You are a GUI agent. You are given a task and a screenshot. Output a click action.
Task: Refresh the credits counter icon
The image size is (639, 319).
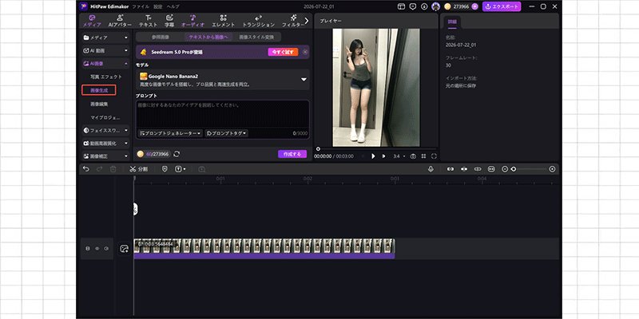177,154
